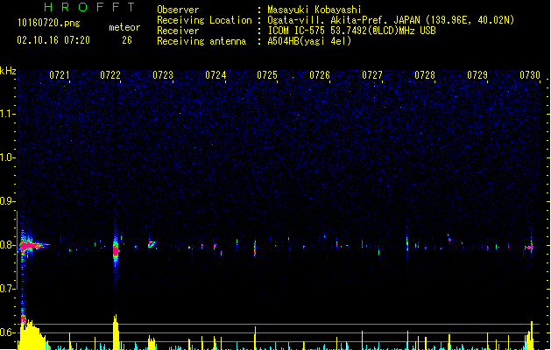
Task: Click the Observer label
Action: click(x=178, y=10)
